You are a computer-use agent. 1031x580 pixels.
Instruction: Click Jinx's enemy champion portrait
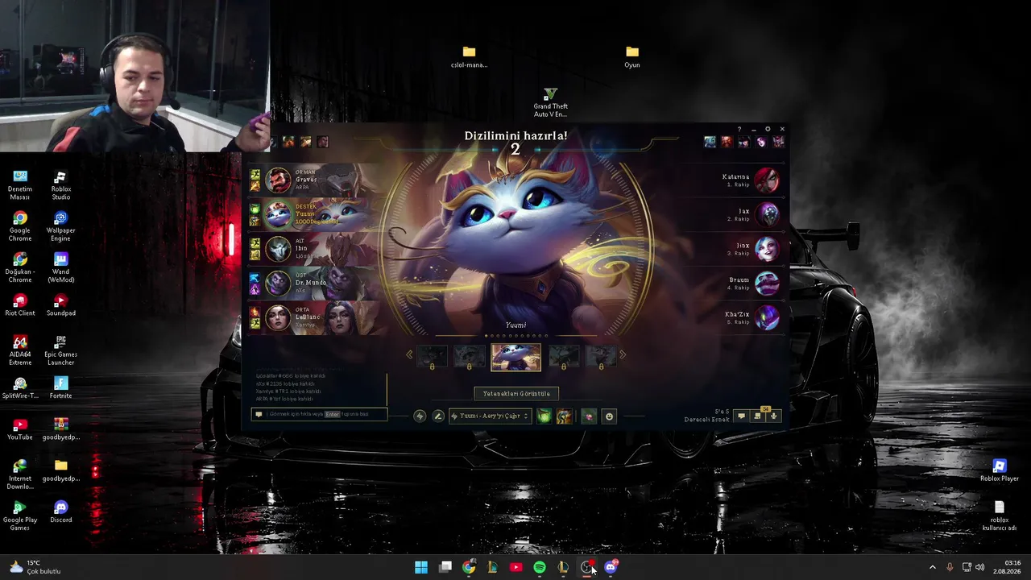pos(766,249)
